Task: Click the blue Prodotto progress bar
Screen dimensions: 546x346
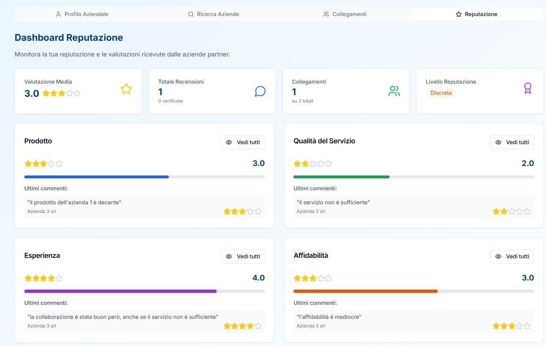Action: [97, 177]
